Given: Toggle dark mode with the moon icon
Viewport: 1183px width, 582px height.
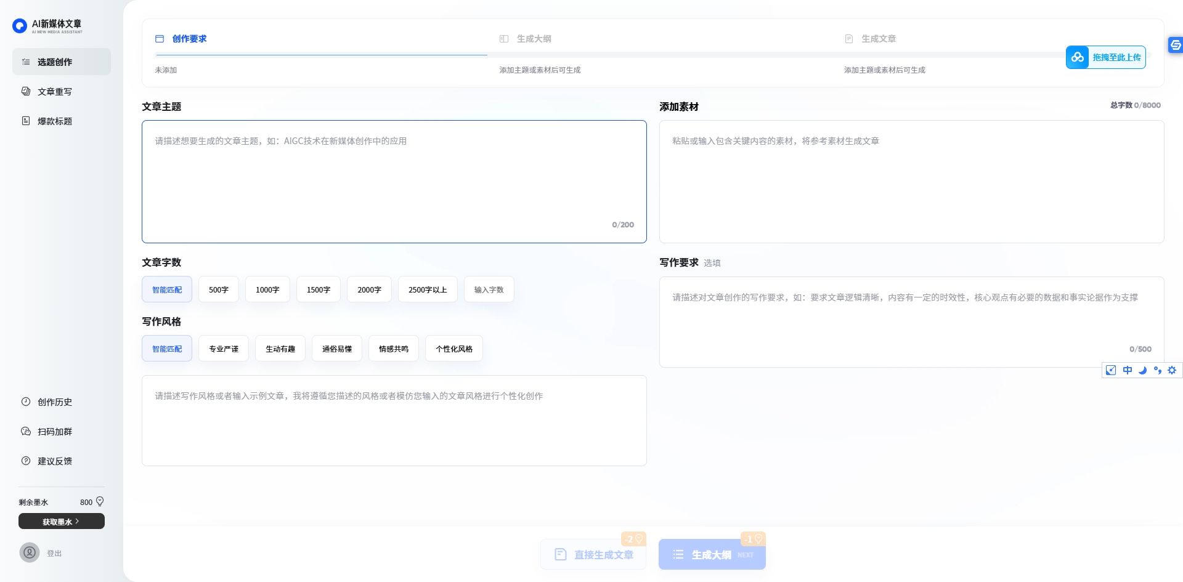Looking at the screenshot, I should point(1143,370).
